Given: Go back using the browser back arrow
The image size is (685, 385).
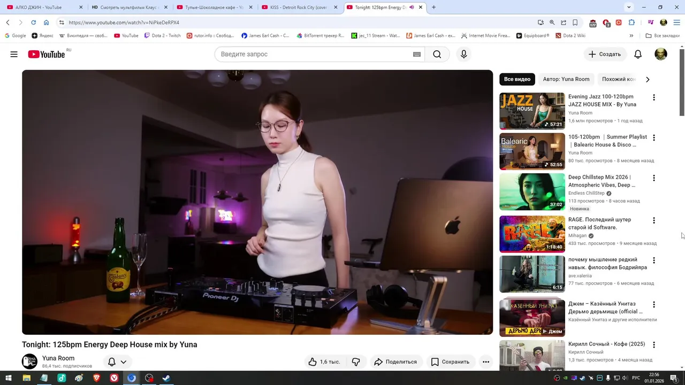Looking at the screenshot, I should [x=8, y=22].
